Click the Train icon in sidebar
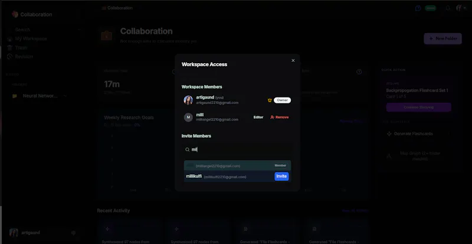This screenshot has width=472, height=244. (x=9, y=48)
